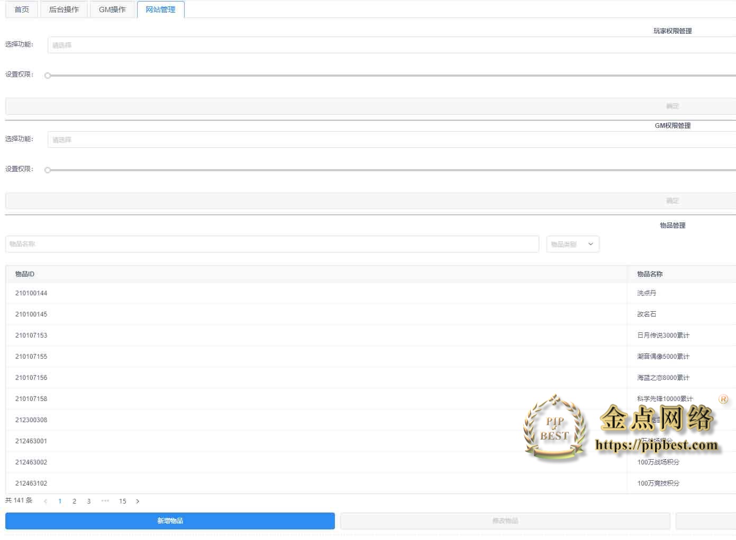Select the 网站管理 tab

[x=160, y=10]
